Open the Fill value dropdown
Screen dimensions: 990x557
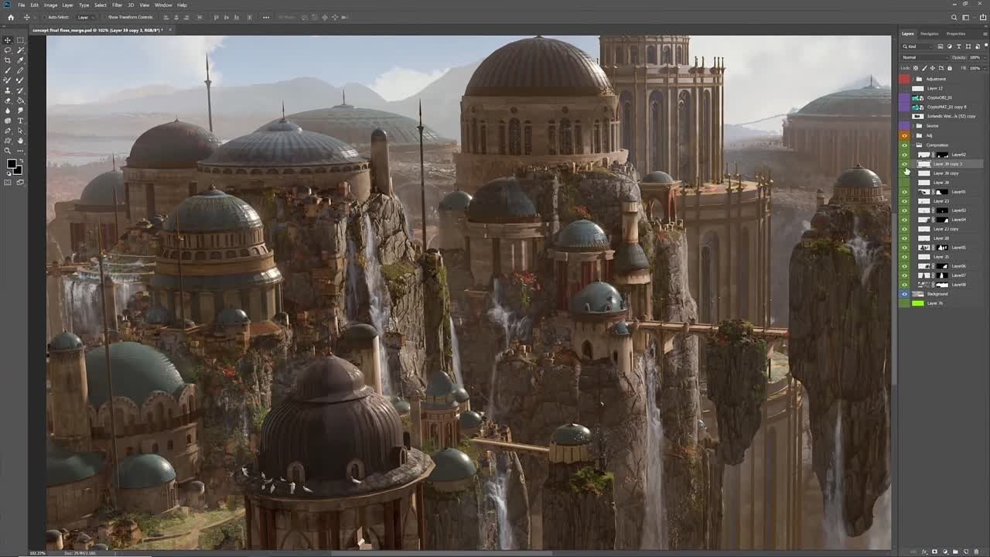[985, 68]
